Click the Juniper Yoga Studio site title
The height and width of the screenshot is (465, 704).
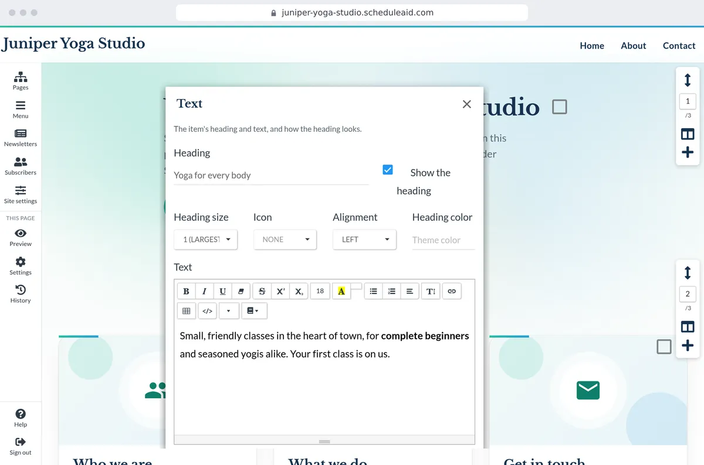click(x=73, y=44)
